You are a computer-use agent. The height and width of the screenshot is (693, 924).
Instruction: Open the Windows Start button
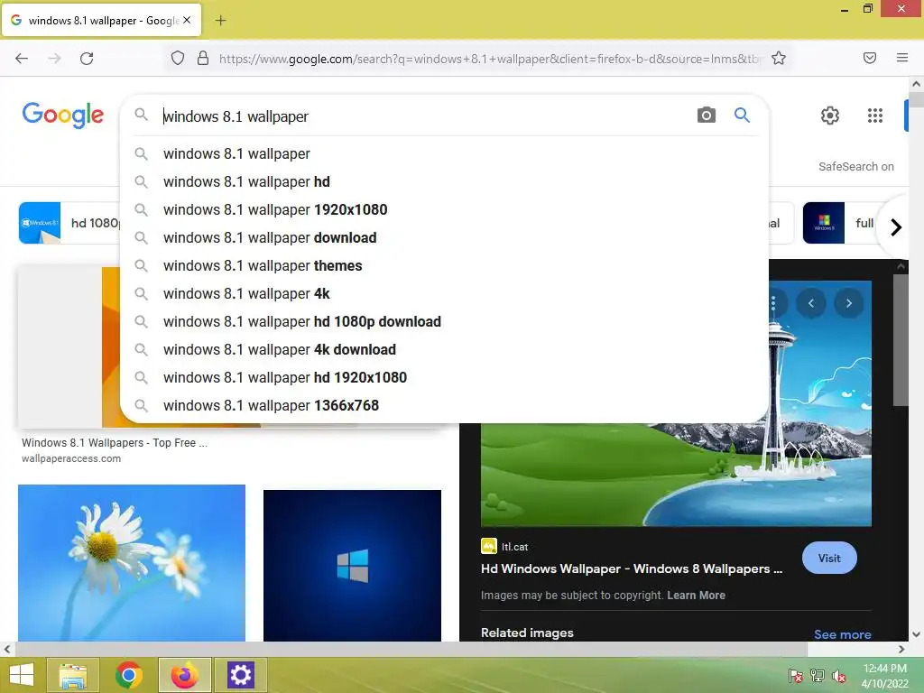click(22, 675)
